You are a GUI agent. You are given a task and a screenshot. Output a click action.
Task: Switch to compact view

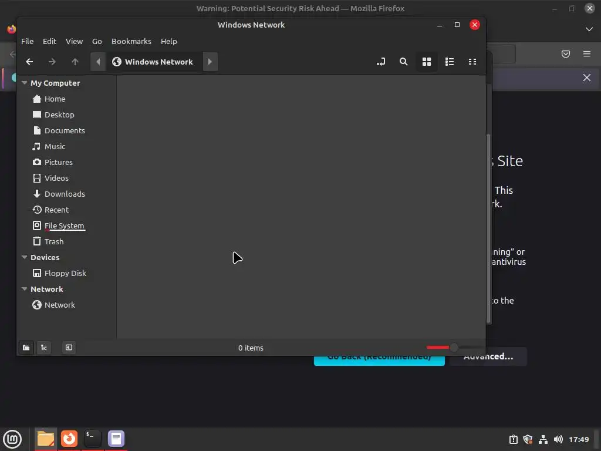click(472, 62)
